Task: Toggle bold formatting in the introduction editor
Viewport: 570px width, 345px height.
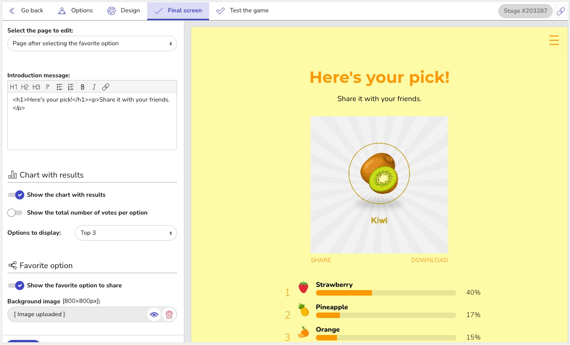Action: (83, 87)
